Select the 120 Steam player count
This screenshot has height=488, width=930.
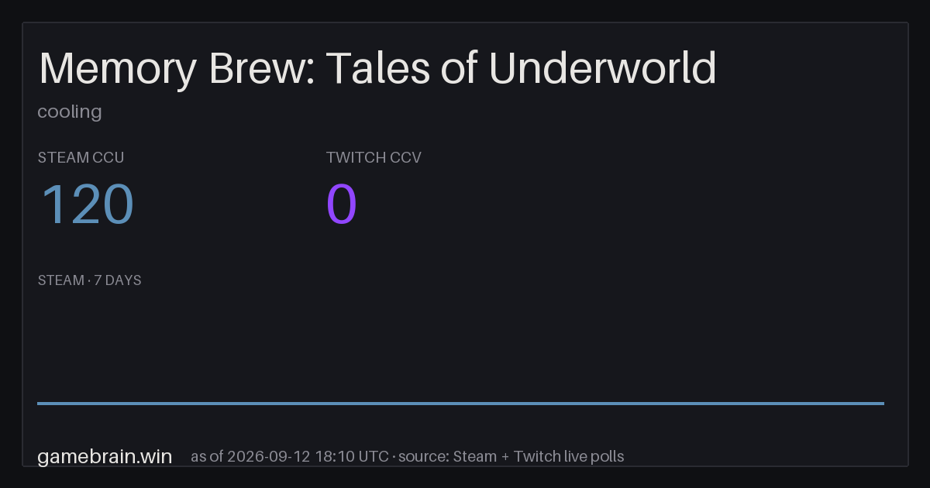click(87, 205)
